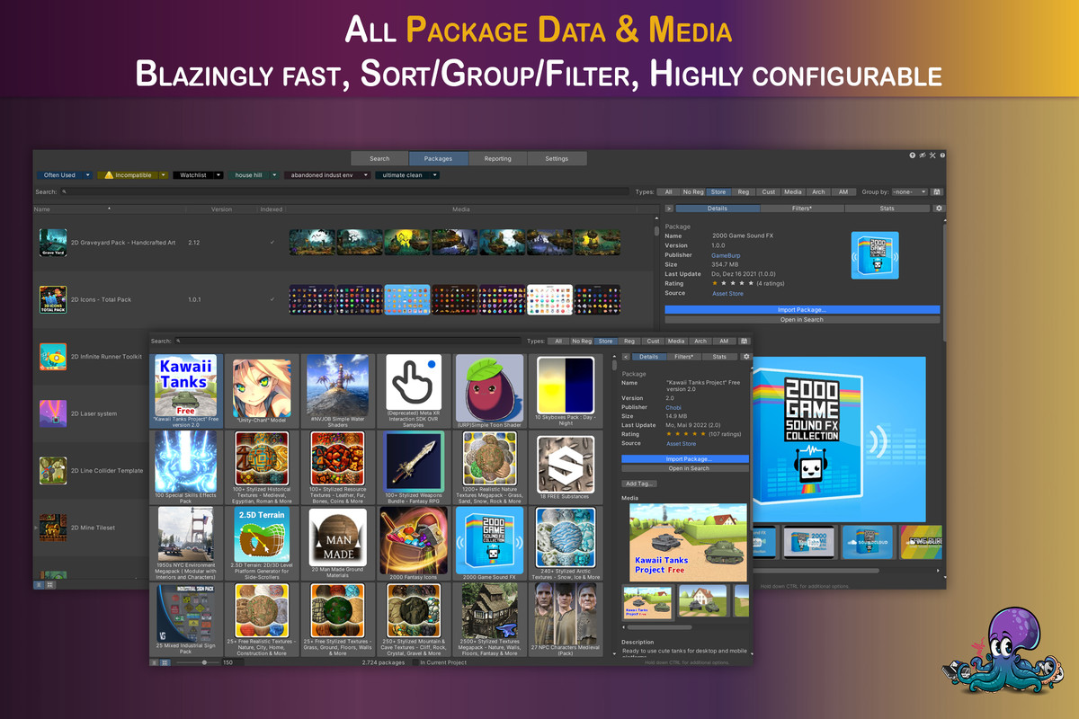Select the Unity-Chan! Model tile
The width and height of the screenshot is (1079, 719).
[x=261, y=390]
